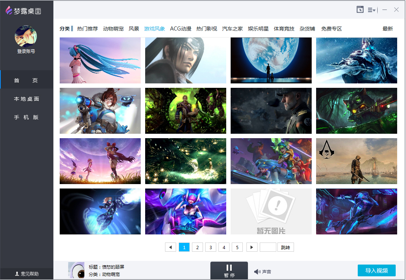Click the 登录账号 link
Image resolution: width=406 pixels, height=280 pixels.
click(26, 51)
